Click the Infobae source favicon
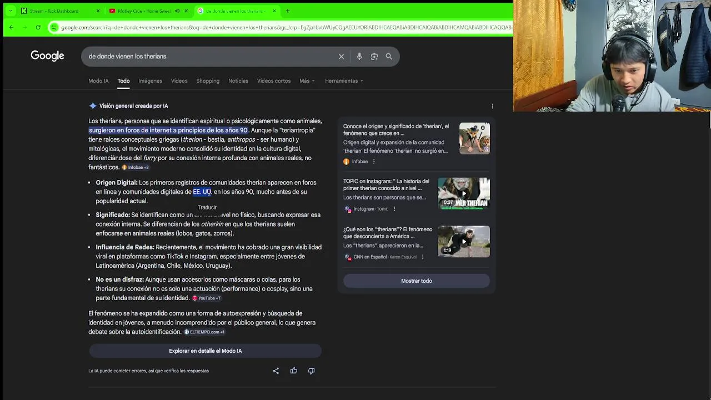This screenshot has width=711, height=400. (347, 162)
